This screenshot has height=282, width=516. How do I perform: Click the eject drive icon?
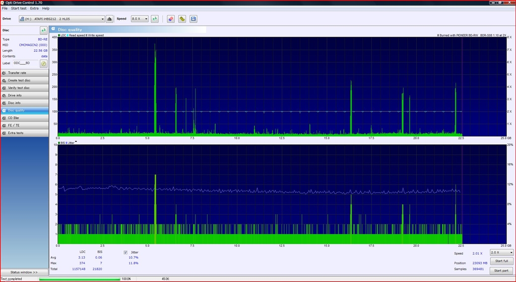pos(109,19)
